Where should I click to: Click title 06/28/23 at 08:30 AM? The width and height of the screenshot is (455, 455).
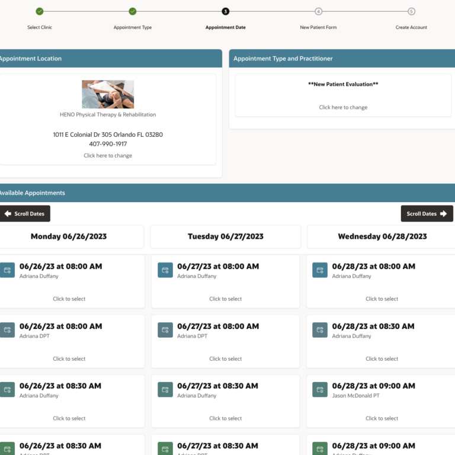373,326
